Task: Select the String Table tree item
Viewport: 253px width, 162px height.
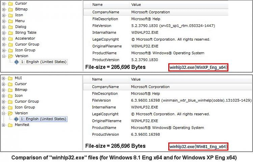Action: pyautogui.click(x=26, y=32)
